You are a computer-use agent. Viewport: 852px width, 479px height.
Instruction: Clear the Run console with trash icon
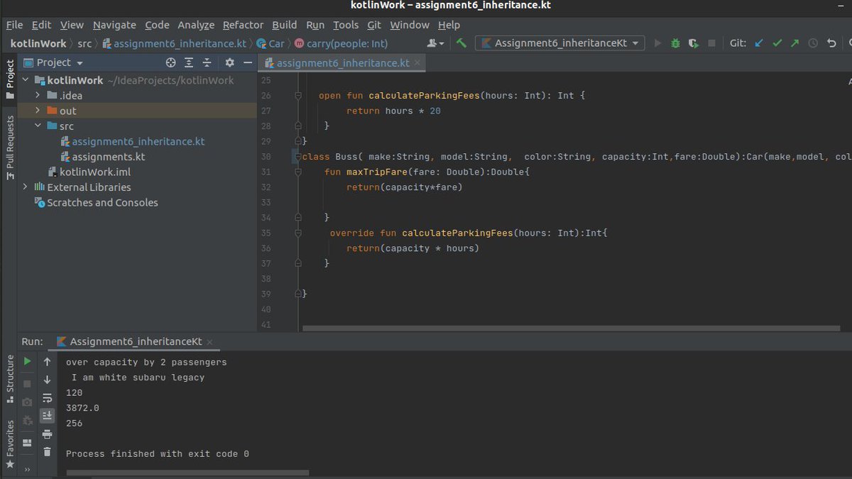coord(47,451)
